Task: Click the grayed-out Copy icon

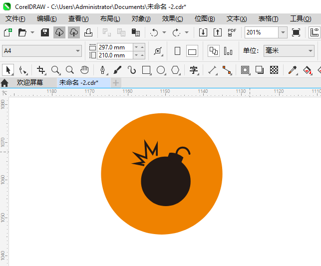Action: point(121,32)
